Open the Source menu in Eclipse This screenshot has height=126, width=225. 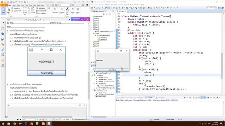tap(101, 5)
